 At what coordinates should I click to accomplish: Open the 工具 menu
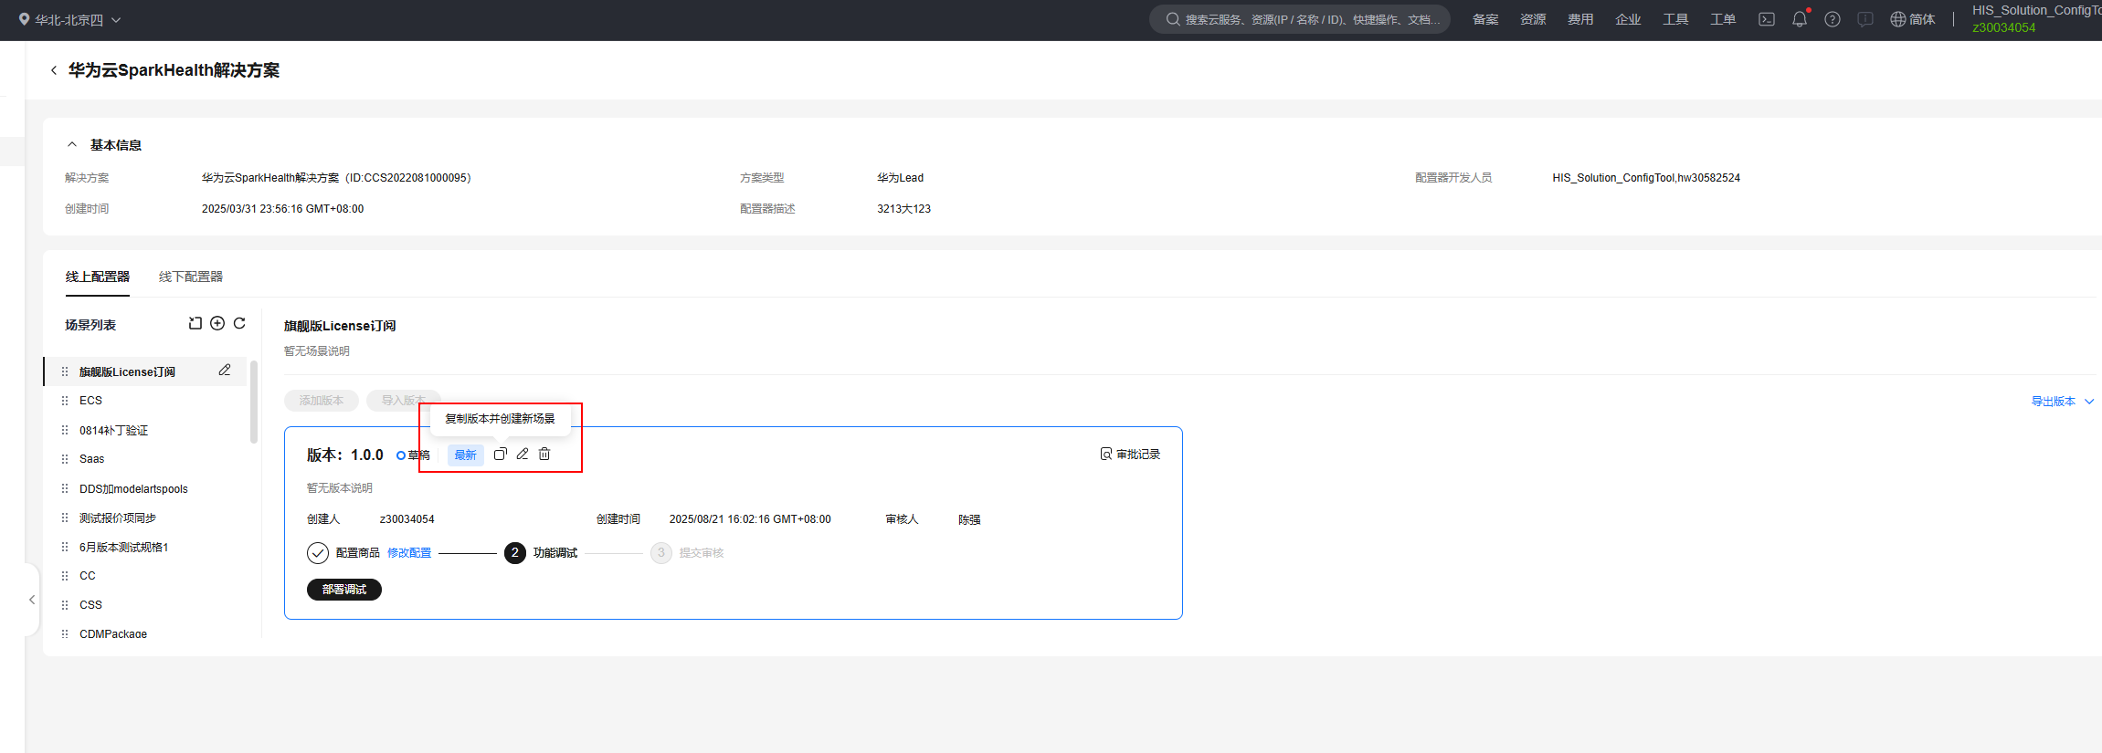1675,19
